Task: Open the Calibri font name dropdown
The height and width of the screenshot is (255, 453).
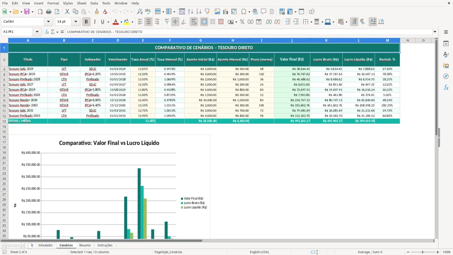Action: 48,22
